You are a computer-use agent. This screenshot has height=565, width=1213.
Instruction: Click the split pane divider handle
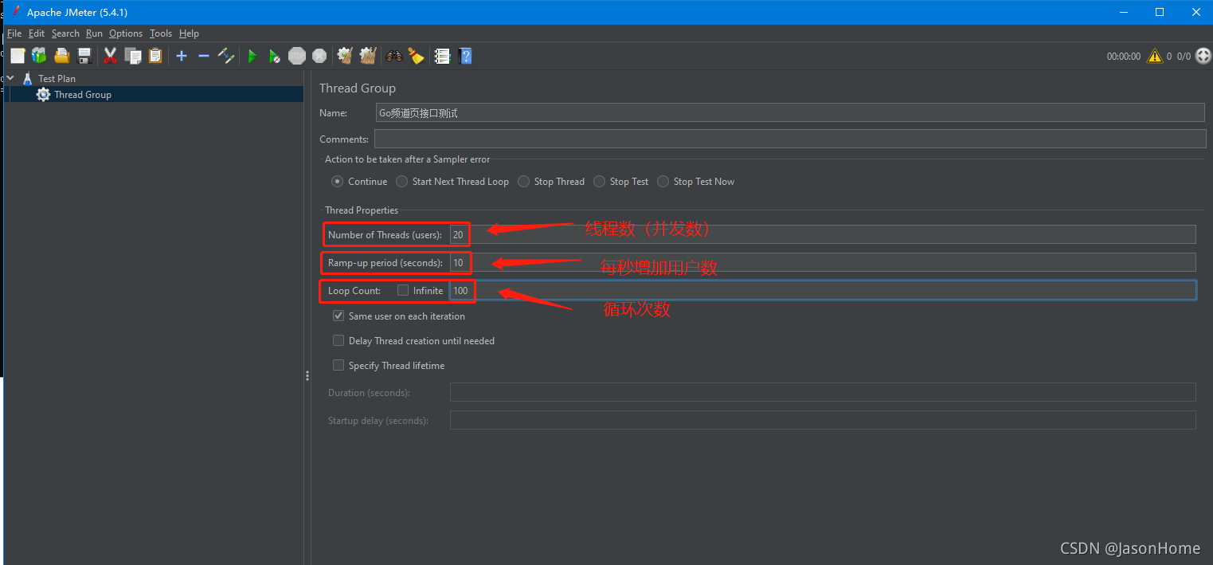click(307, 375)
